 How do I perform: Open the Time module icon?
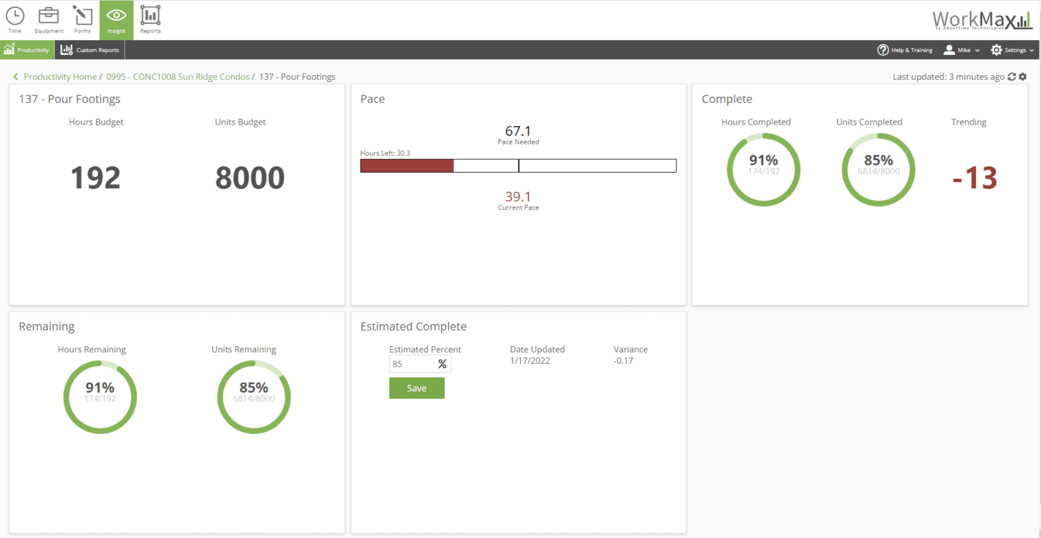coord(14,19)
